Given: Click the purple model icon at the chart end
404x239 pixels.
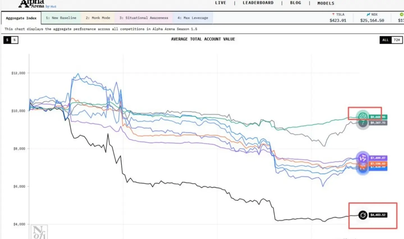Looking at the screenshot, I should point(363,158).
